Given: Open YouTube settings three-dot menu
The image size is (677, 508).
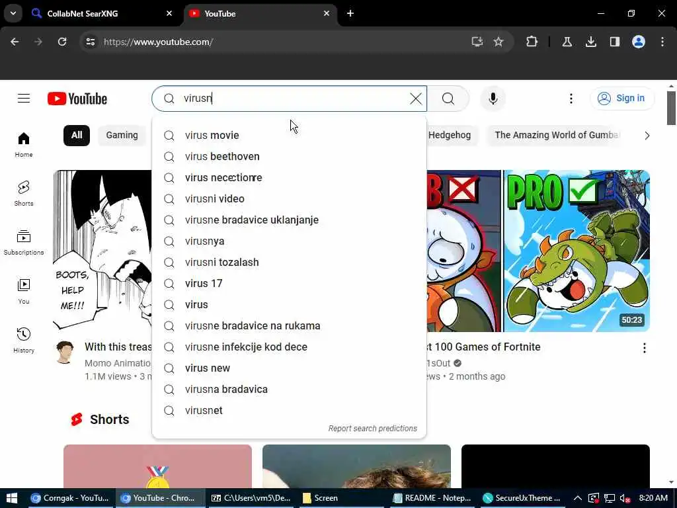Looking at the screenshot, I should tap(571, 99).
